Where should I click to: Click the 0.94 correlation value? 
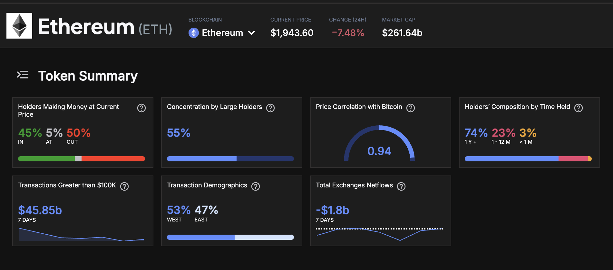pos(379,151)
